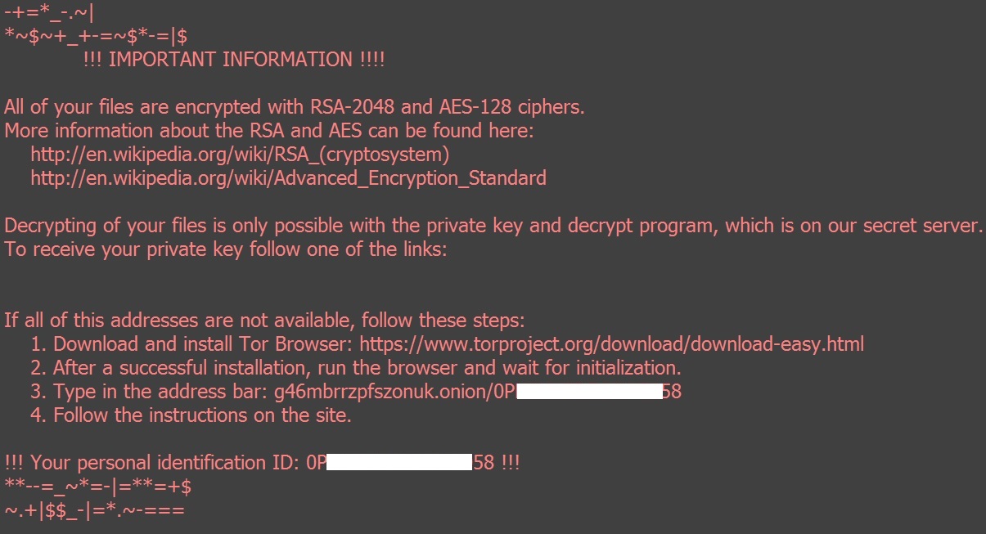Click the white redacted block in the personal ID

[399, 463]
